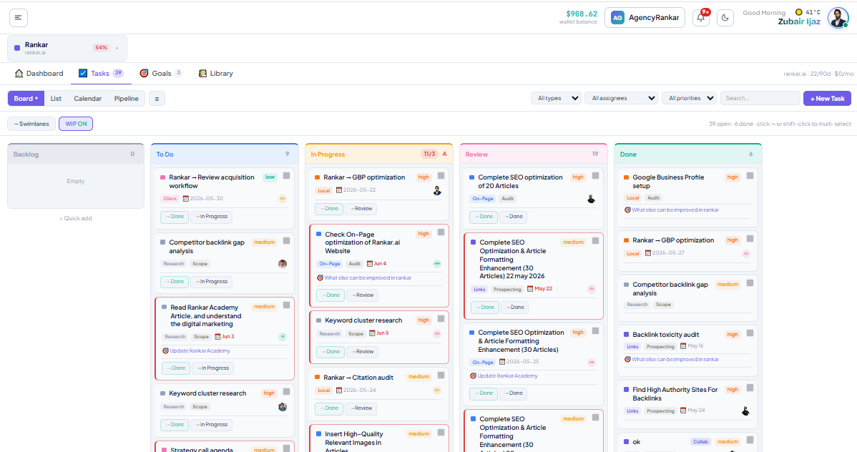Click pink type square on Review acquisition workflow
The height and width of the screenshot is (452, 857).
pyautogui.click(x=163, y=177)
